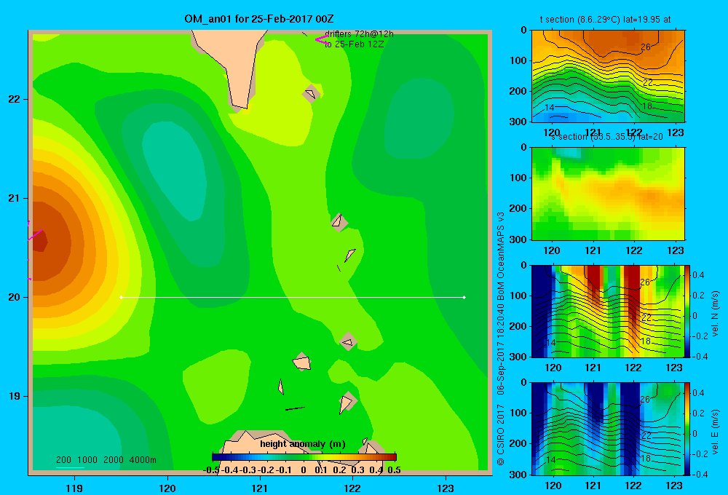Open the northward velocity section plot
Image resolution: width=728 pixels, height=495 pixels.
[608, 311]
